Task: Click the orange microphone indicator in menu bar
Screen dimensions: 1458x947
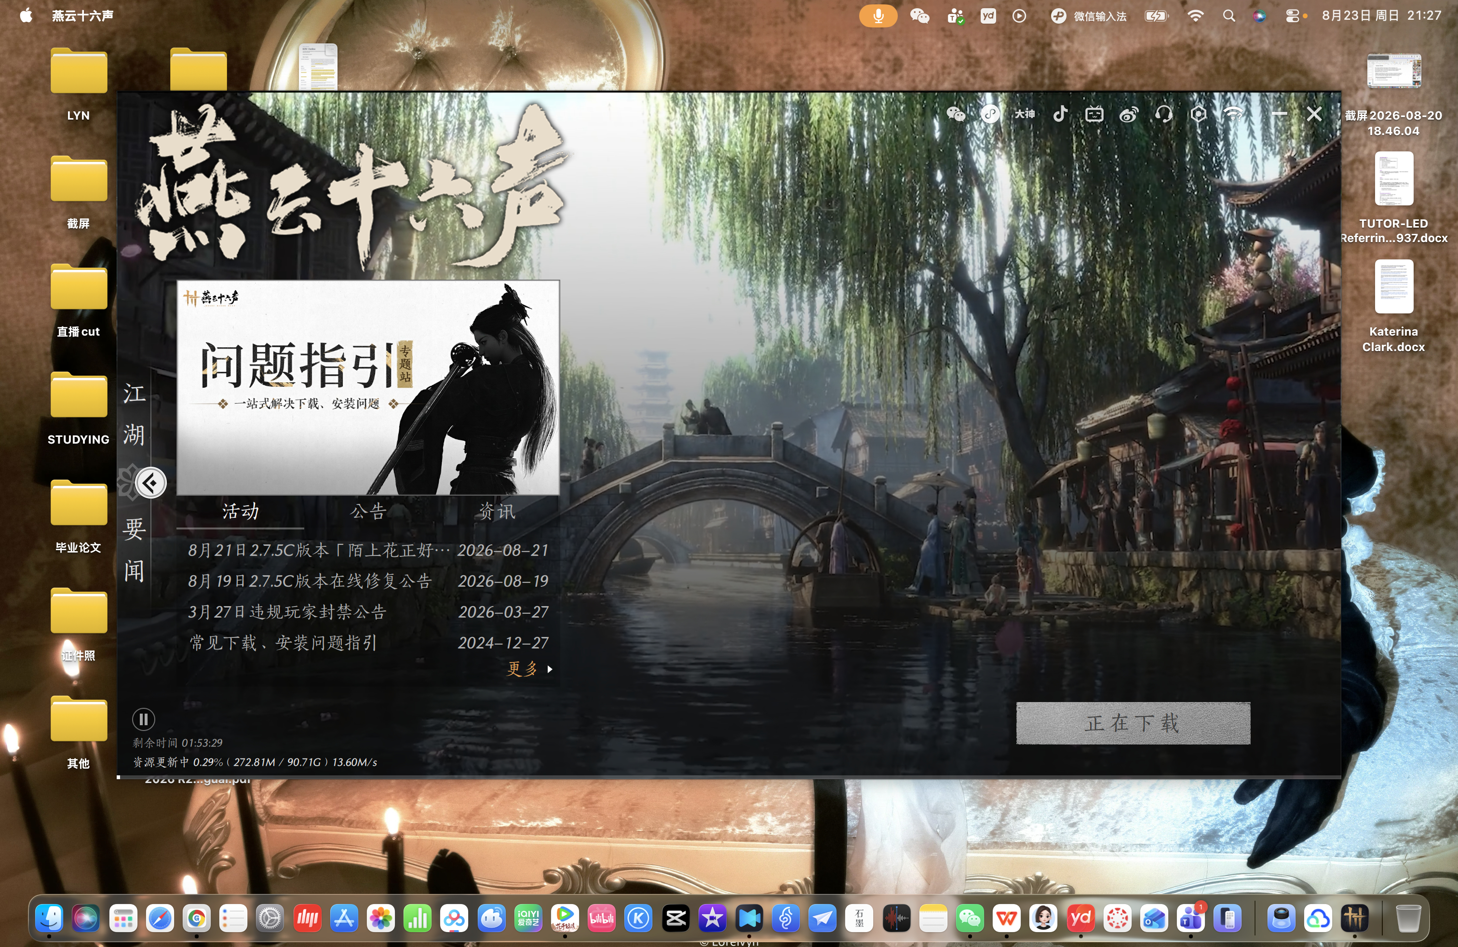Action: tap(878, 16)
